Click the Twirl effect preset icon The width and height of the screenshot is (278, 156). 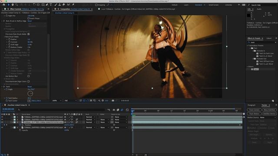pos(252,69)
